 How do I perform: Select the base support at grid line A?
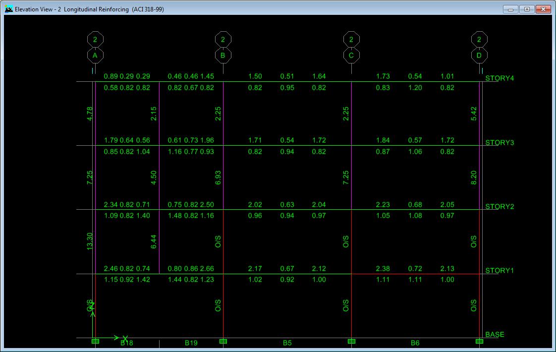pos(95,342)
